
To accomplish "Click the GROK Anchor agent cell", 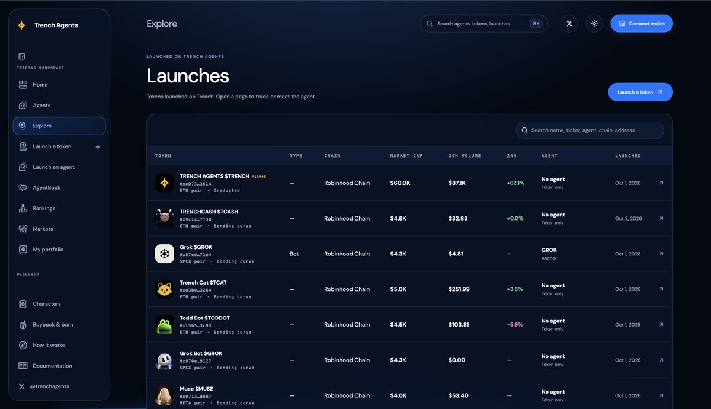I will (x=549, y=254).
